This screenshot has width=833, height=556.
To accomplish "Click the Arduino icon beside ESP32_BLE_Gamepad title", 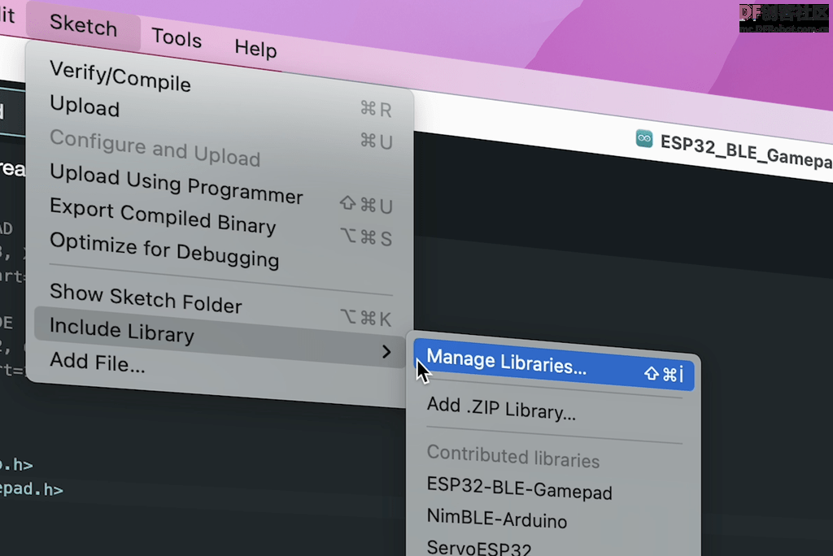I will point(644,139).
